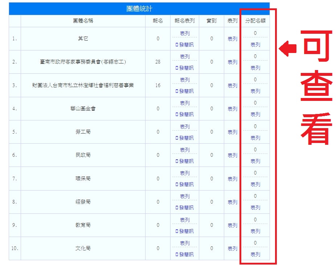Click 表列 link beside 實到 for 教育局
336x266 pixels.
(232, 225)
